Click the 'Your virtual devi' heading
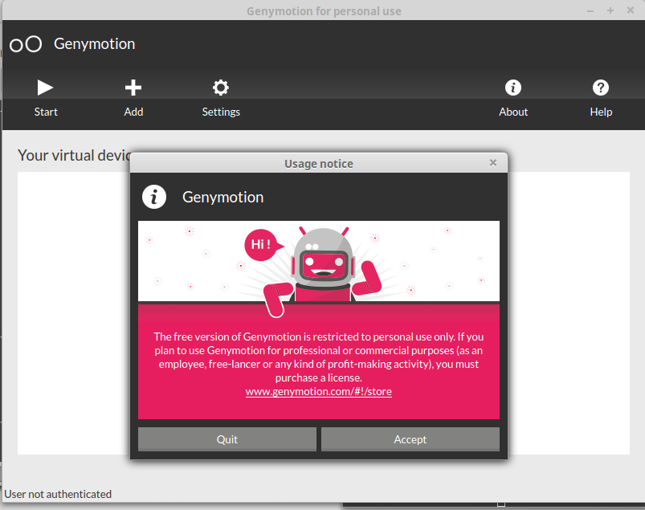645x510 pixels. point(74,156)
